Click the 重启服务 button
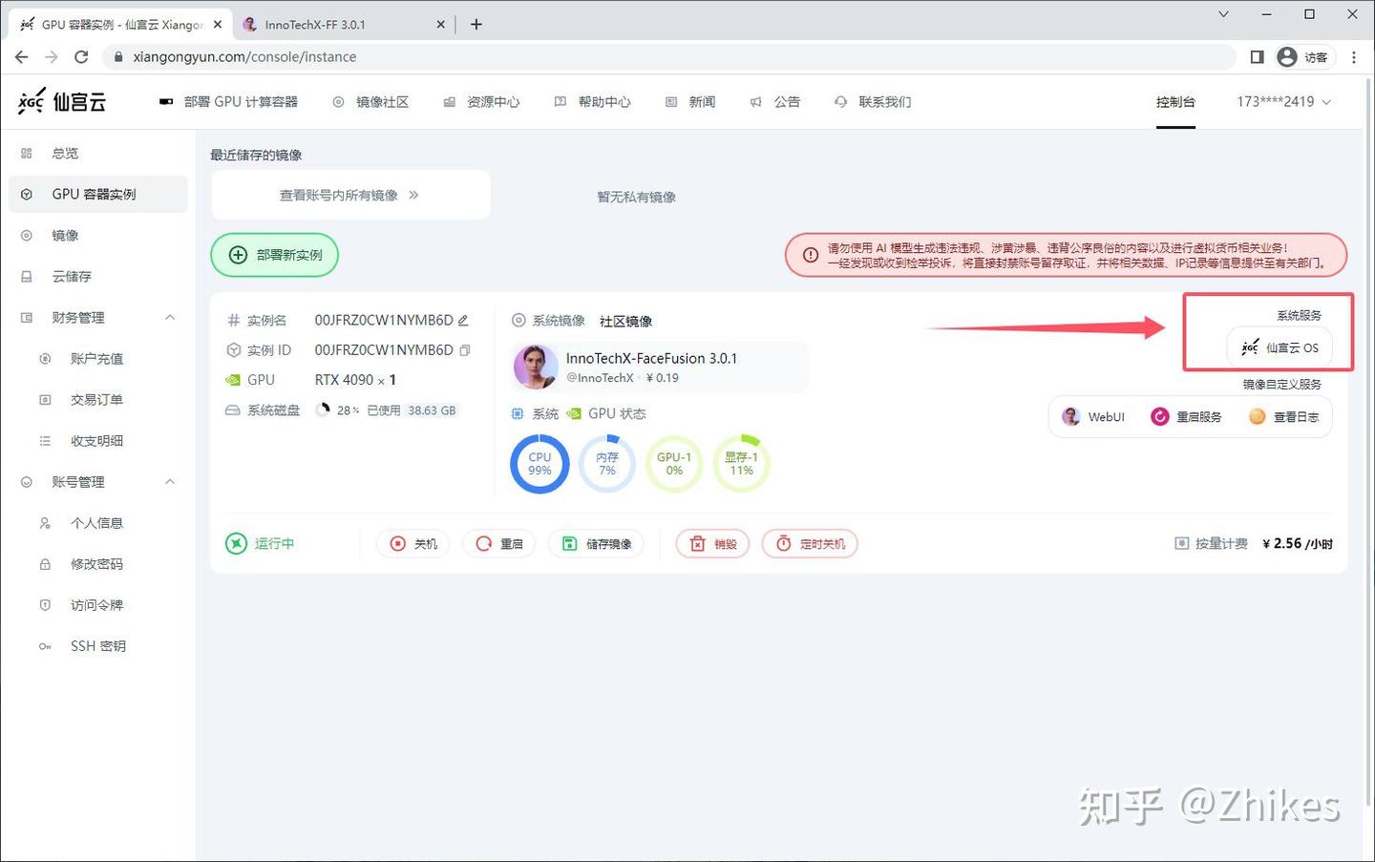Screen dimensions: 1375x862 [1186, 417]
